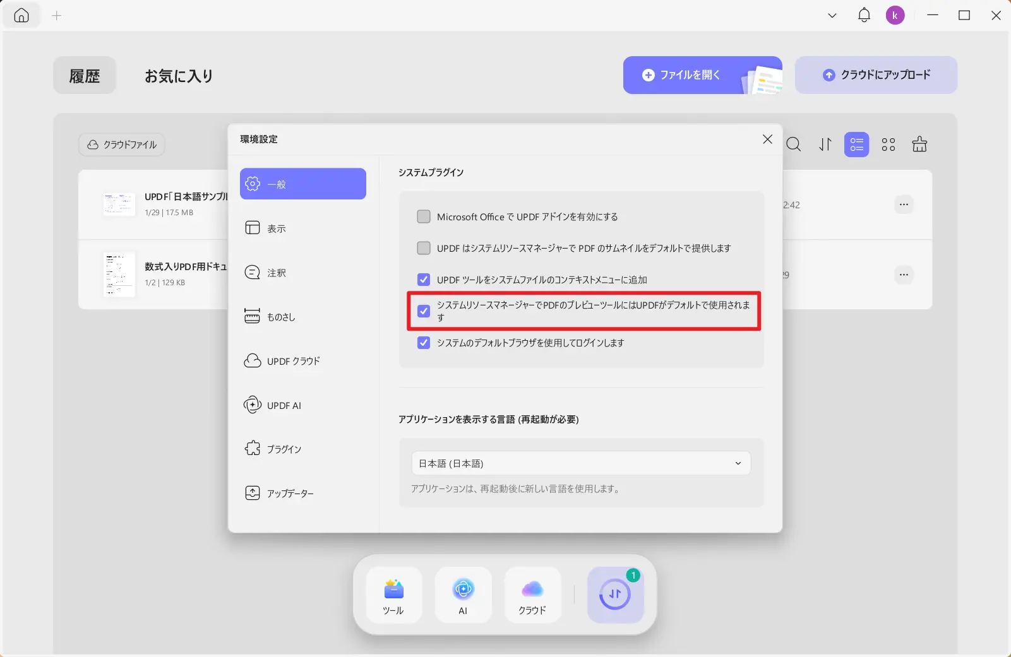
Task: Close the 環境設定 dialog
Action: pyautogui.click(x=767, y=139)
